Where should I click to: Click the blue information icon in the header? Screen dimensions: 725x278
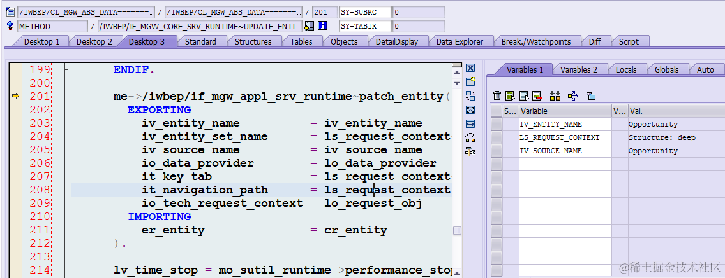323,26
